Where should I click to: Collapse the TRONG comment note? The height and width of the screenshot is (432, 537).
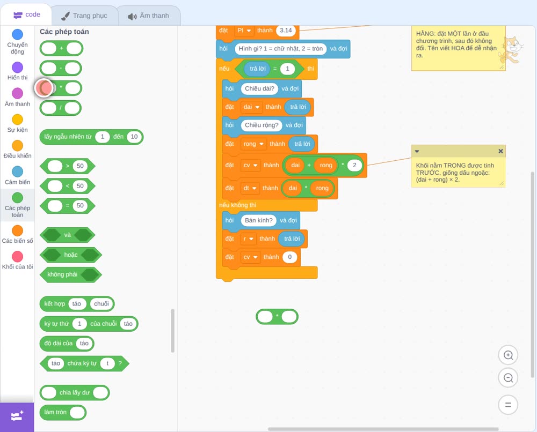tap(417, 151)
